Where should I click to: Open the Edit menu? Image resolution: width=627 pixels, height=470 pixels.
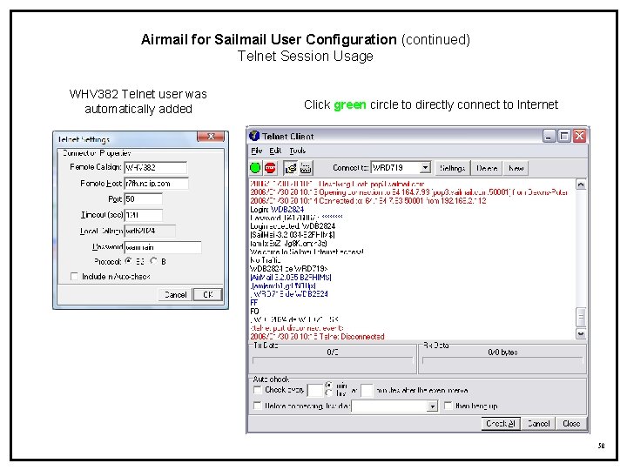[275, 151]
